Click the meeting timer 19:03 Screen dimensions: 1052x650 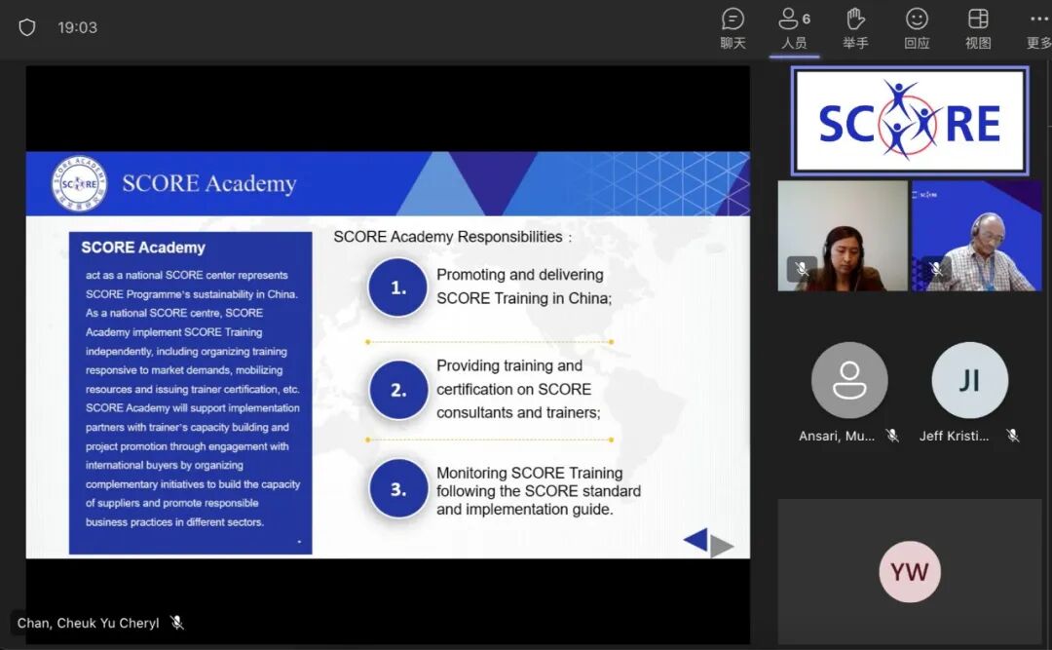click(x=77, y=27)
